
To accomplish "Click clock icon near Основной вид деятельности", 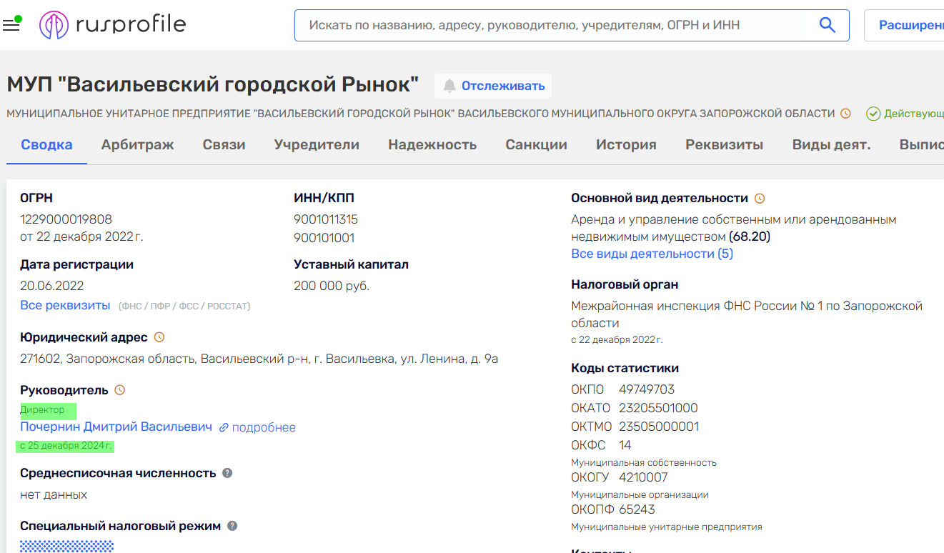I will [760, 198].
